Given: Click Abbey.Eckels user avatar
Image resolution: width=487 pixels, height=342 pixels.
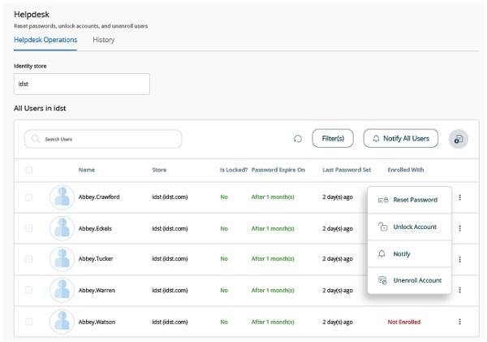Looking at the screenshot, I should coord(62,228).
